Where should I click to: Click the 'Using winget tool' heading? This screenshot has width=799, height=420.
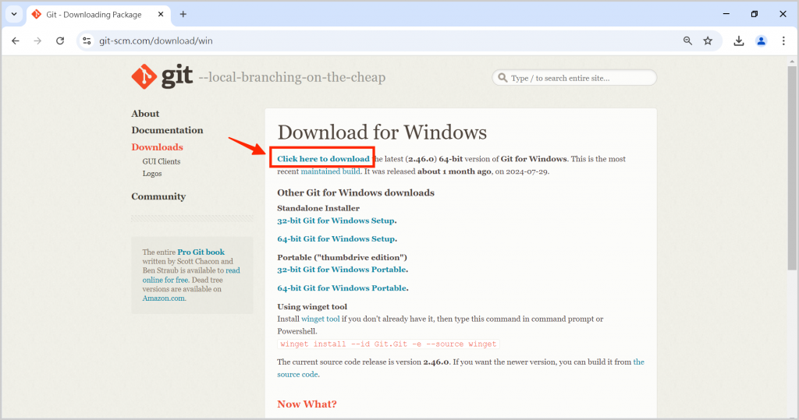312,306
